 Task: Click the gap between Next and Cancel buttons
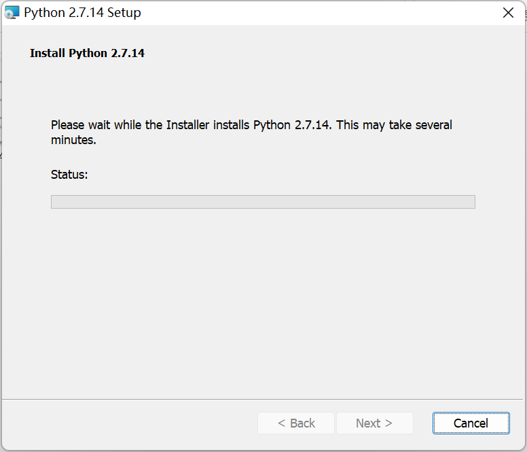pyautogui.click(x=423, y=423)
